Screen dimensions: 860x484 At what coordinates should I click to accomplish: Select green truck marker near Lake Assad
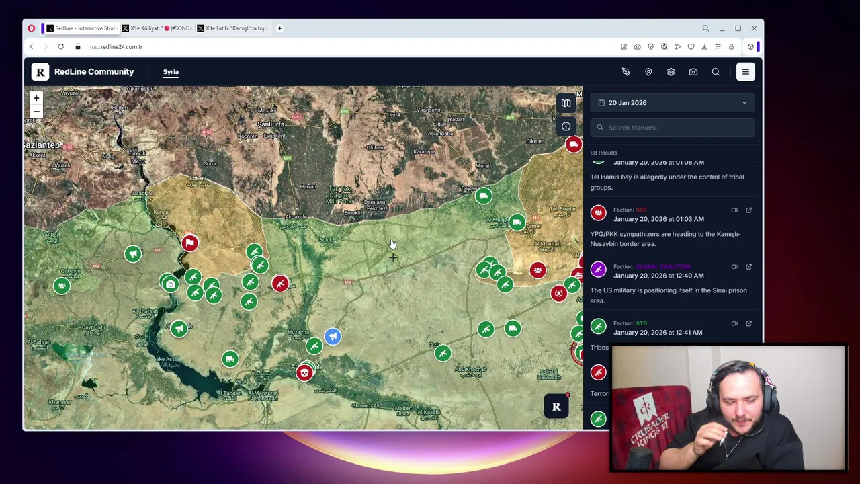[230, 358]
